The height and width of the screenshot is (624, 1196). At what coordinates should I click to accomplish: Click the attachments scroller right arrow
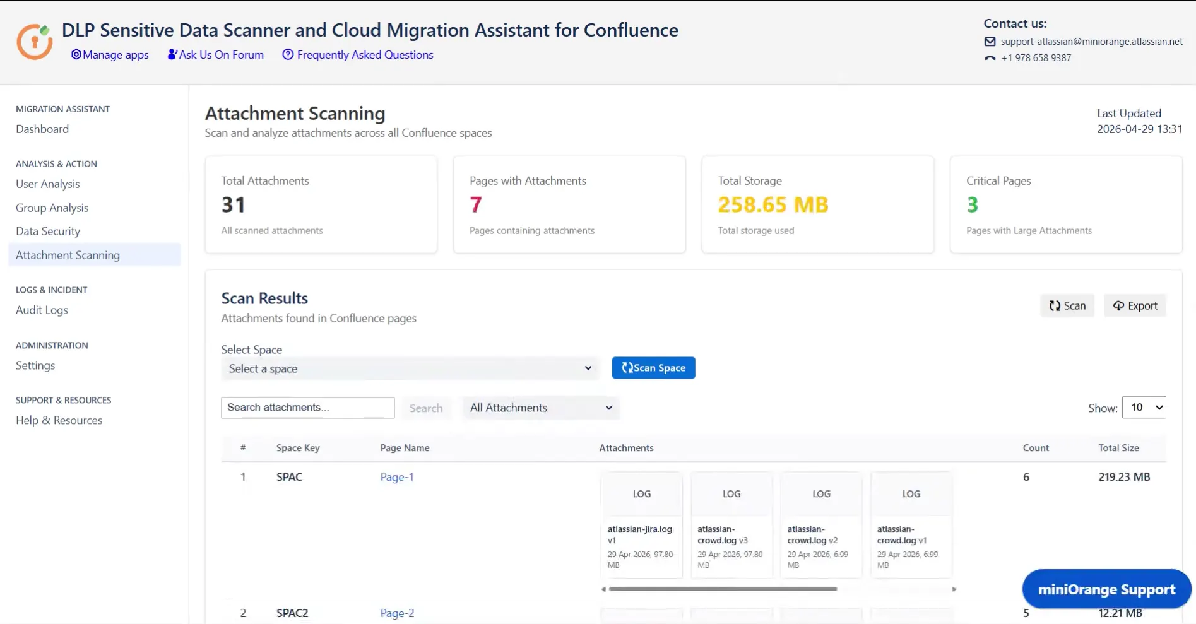(x=954, y=589)
